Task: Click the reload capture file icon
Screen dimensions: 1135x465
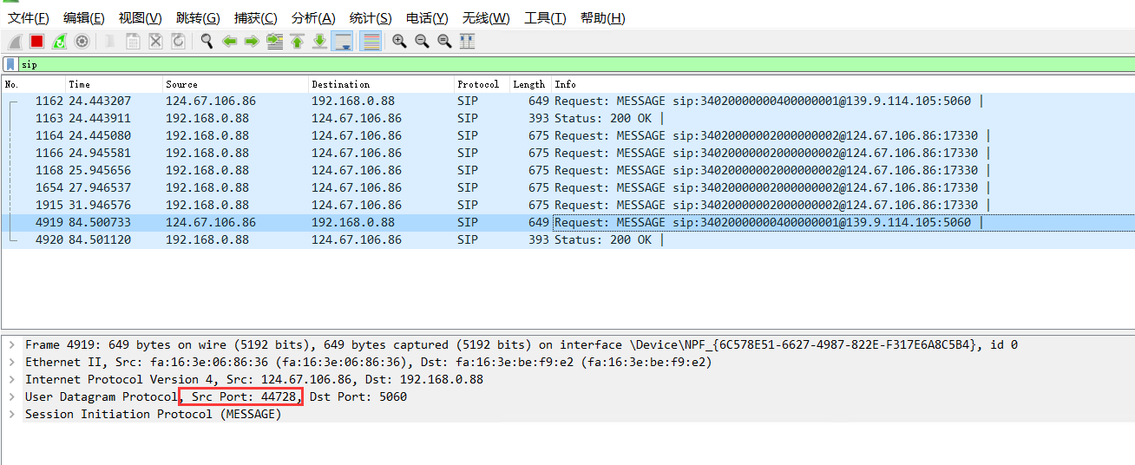Action: pyautogui.click(x=178, y=41)
